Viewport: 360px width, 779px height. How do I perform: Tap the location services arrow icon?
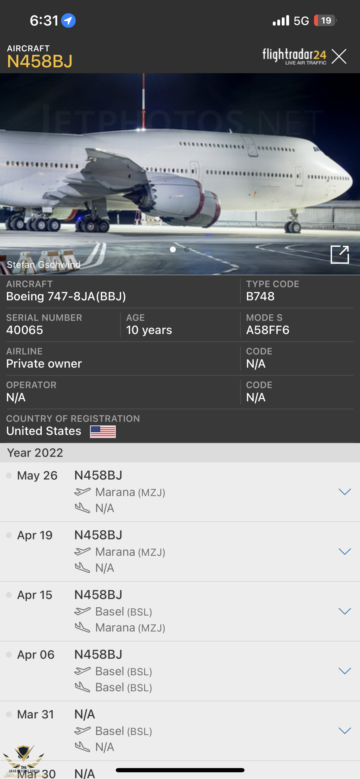coord(68,20)
